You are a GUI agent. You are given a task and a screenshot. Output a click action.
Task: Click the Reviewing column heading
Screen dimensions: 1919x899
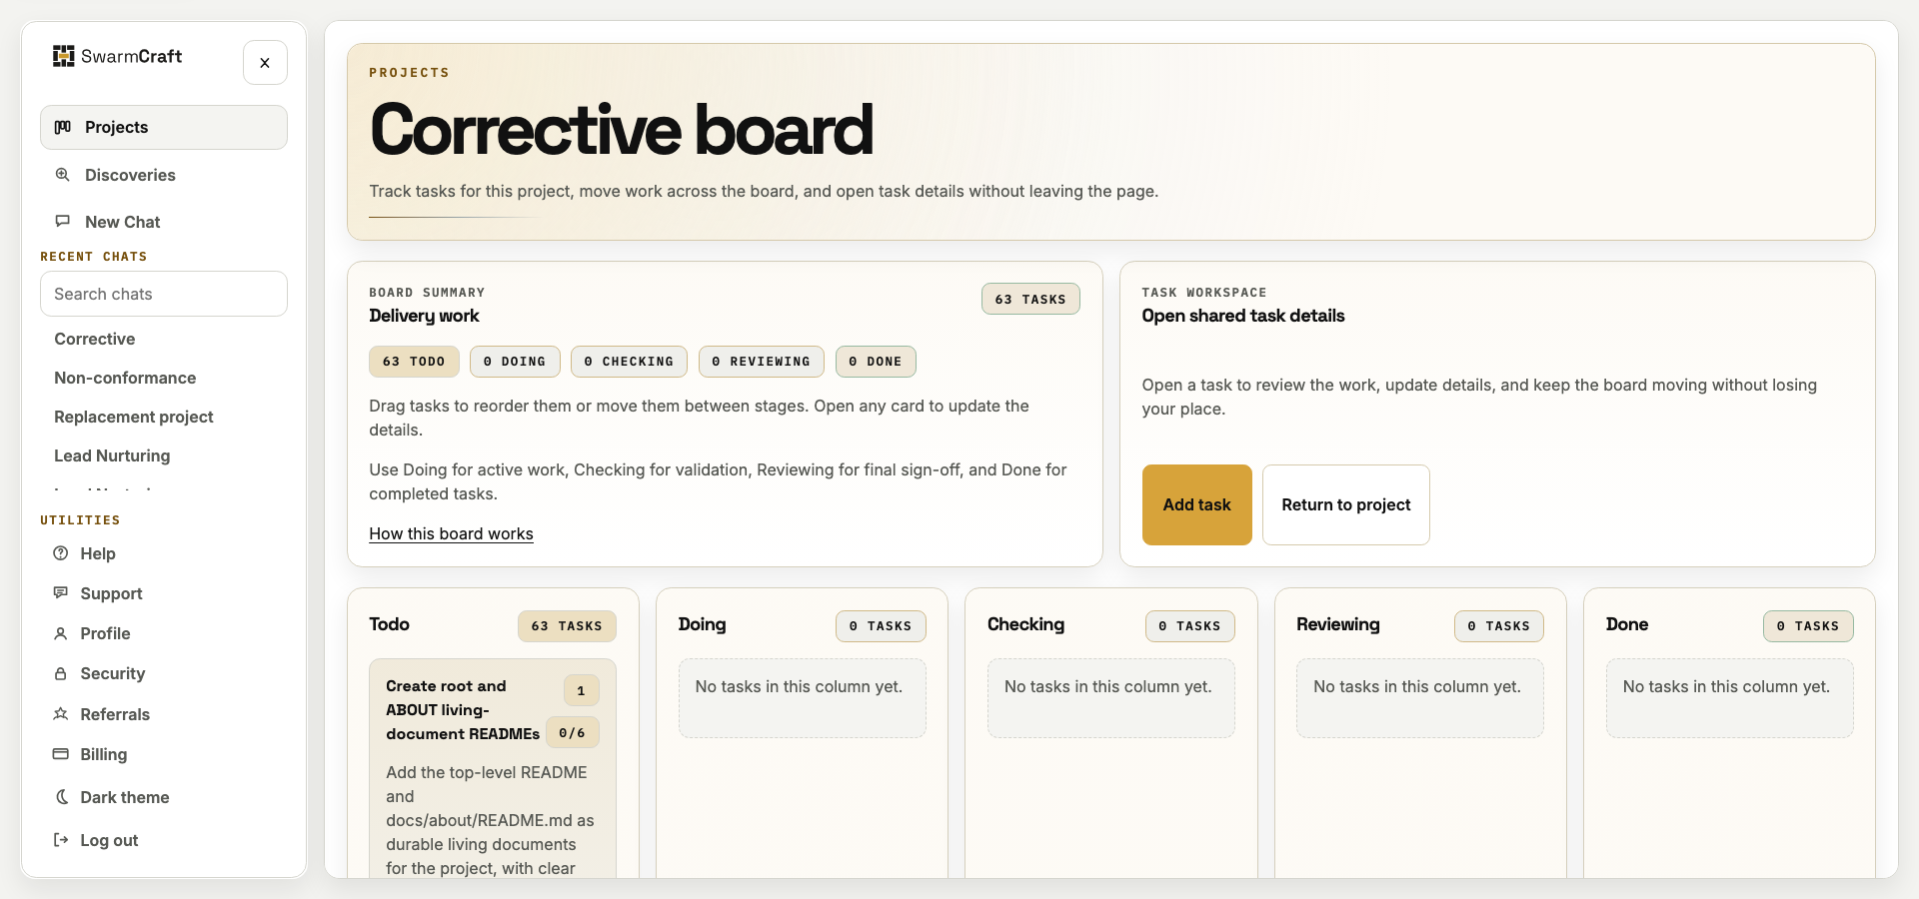pyautogui.click(x=1337, y=624)
